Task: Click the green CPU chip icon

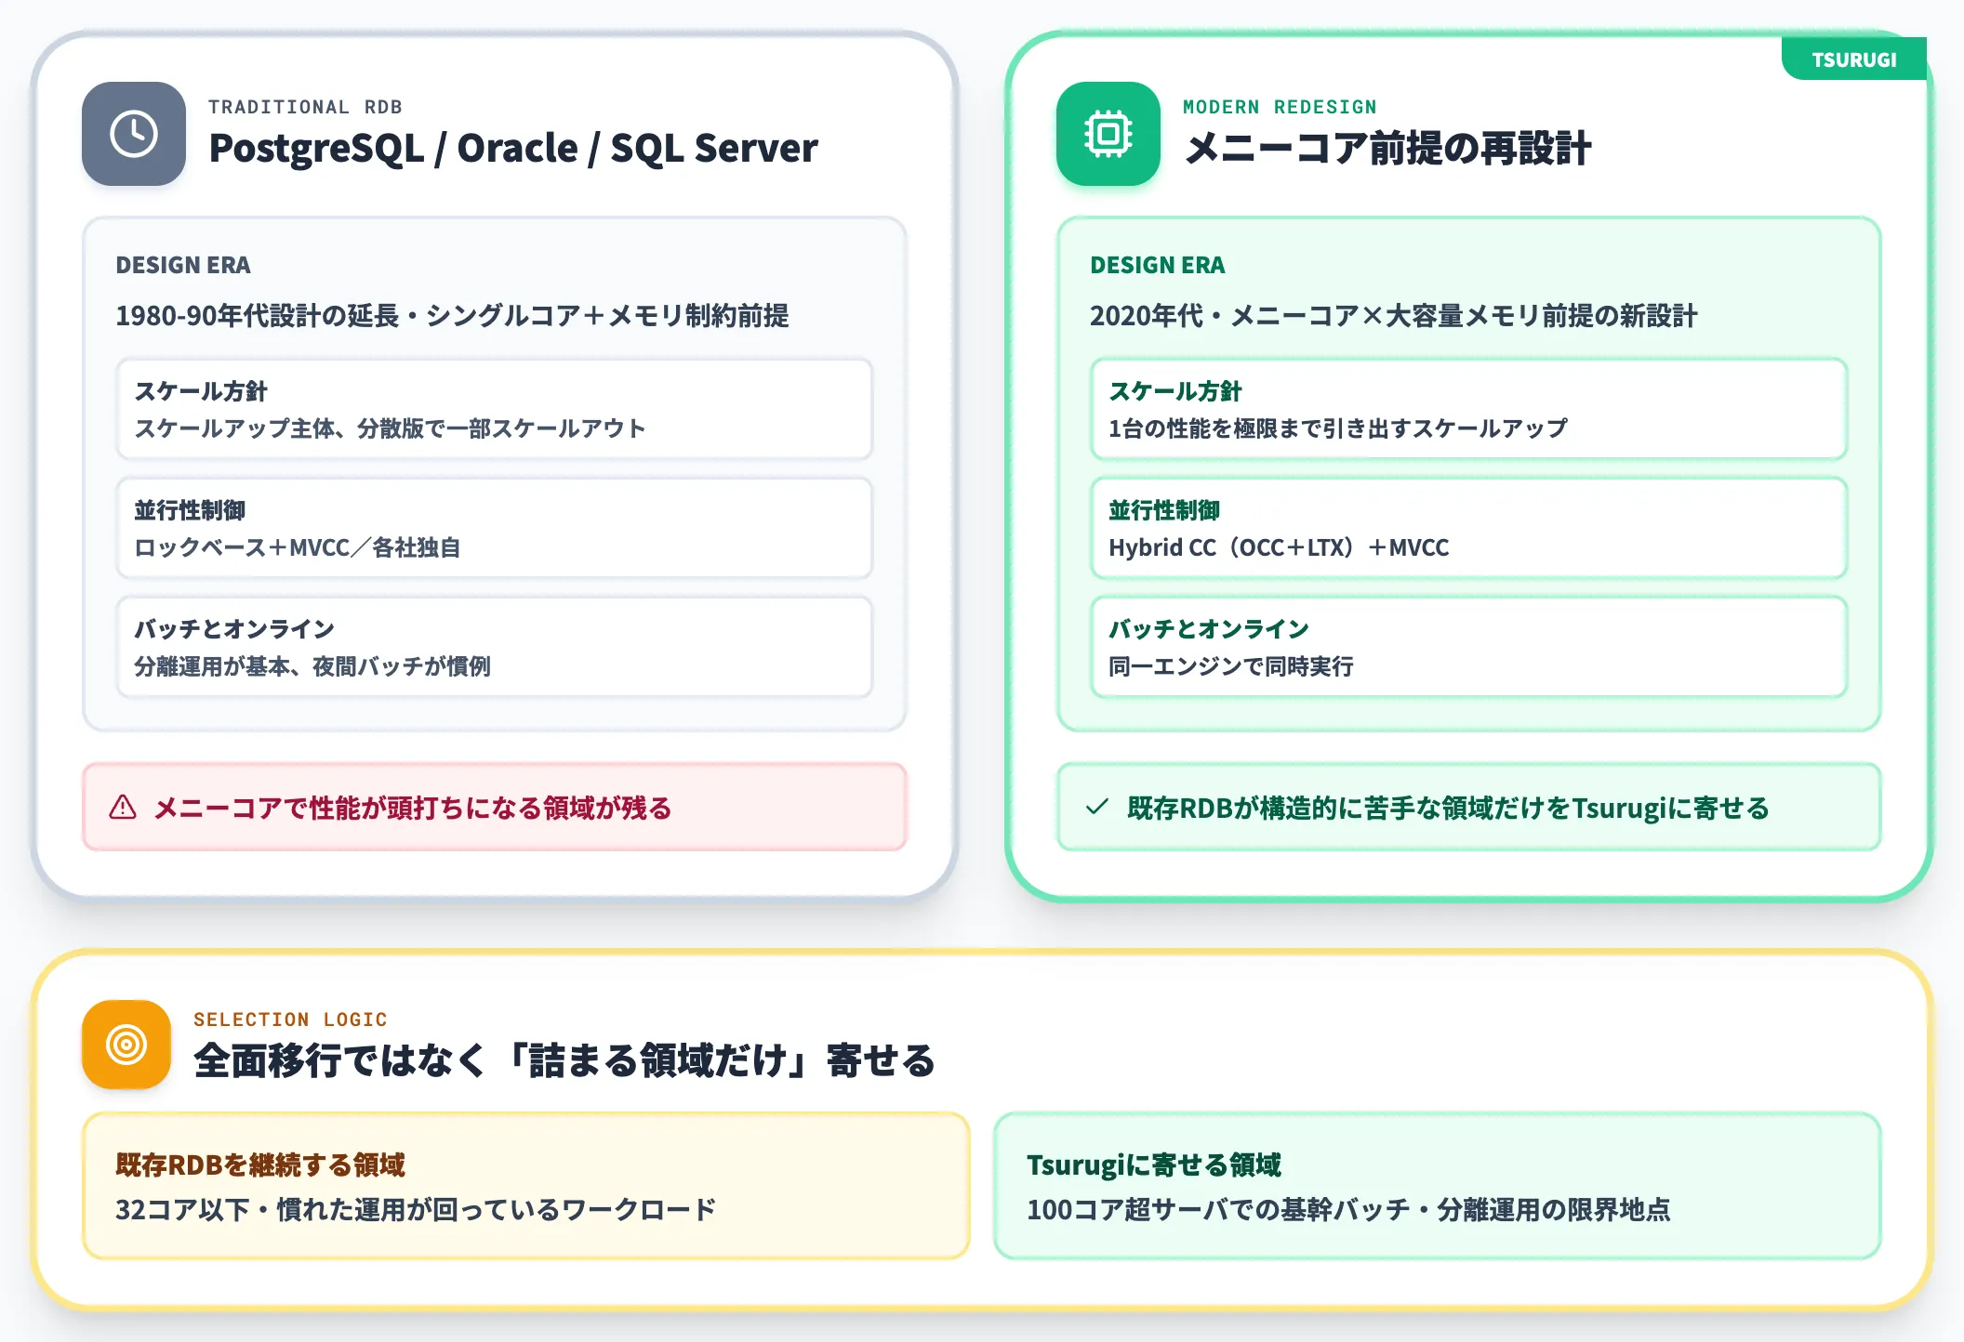Action: (1108, 134)
